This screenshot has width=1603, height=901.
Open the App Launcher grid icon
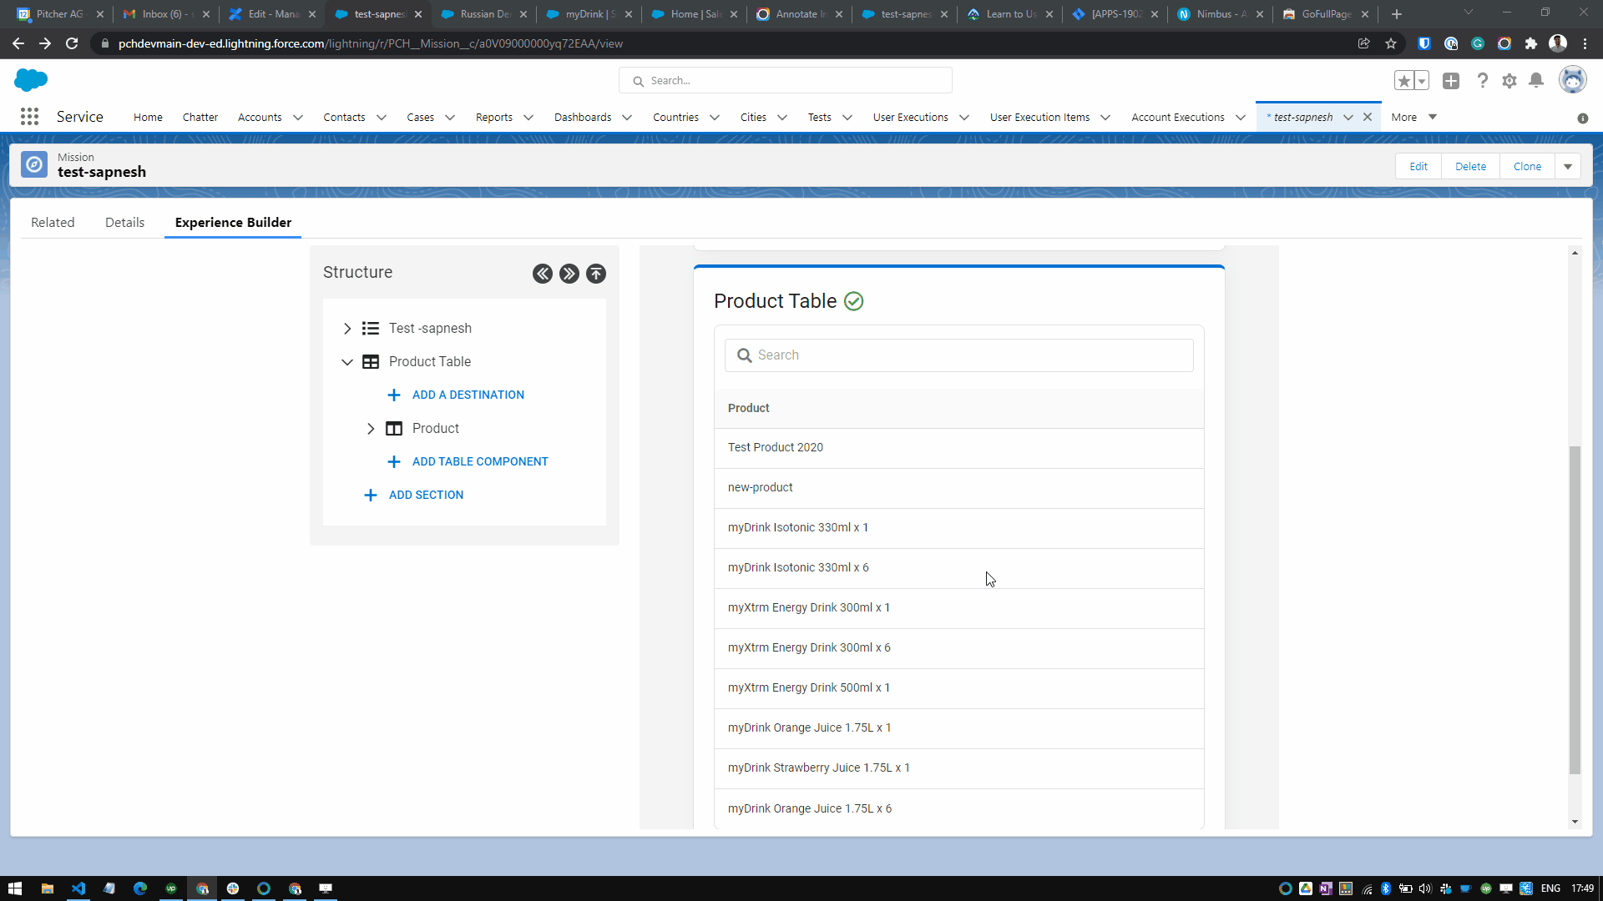click(x=30, y=117)
